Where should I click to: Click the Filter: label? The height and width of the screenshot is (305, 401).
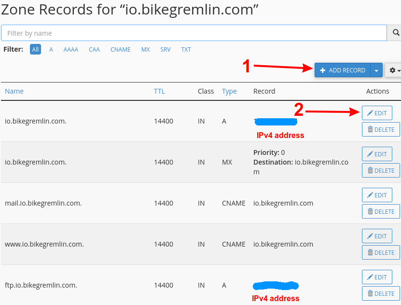point(14,49)
